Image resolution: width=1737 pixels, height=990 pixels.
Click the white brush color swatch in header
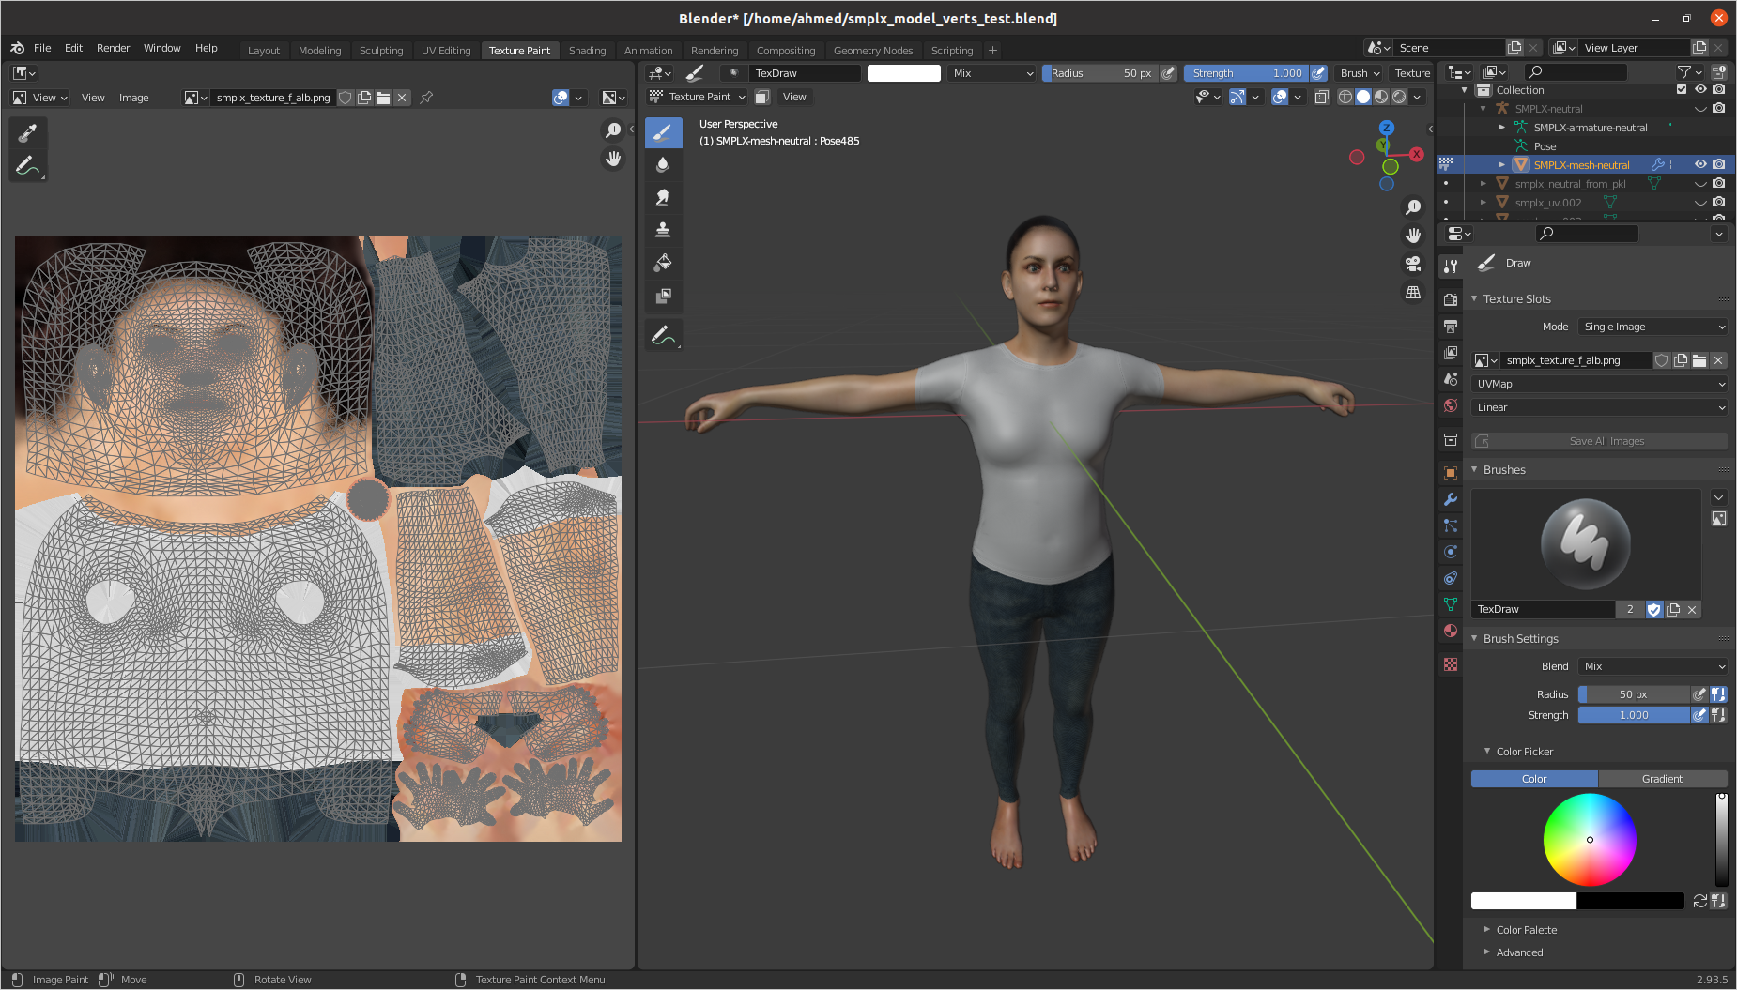click(903, 73)
